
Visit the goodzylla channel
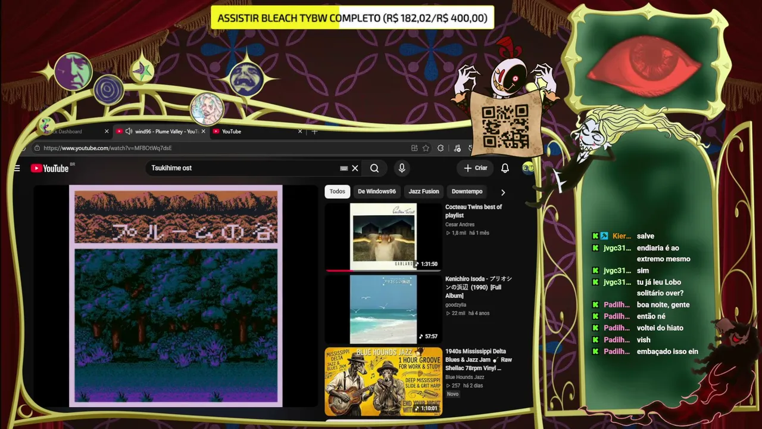pos(456,305)
